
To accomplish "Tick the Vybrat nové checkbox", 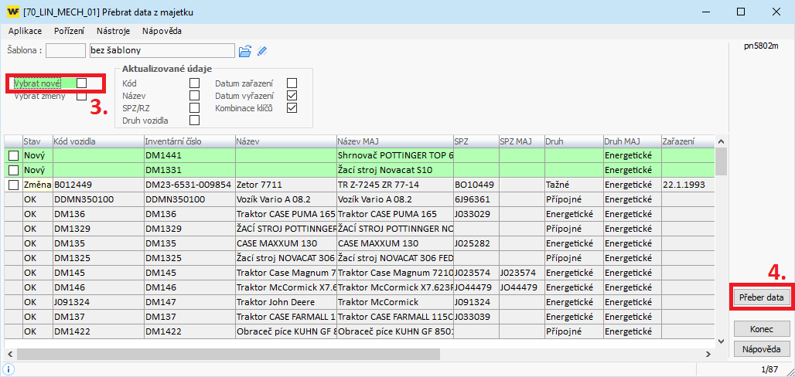I will (x=82, y=83).
